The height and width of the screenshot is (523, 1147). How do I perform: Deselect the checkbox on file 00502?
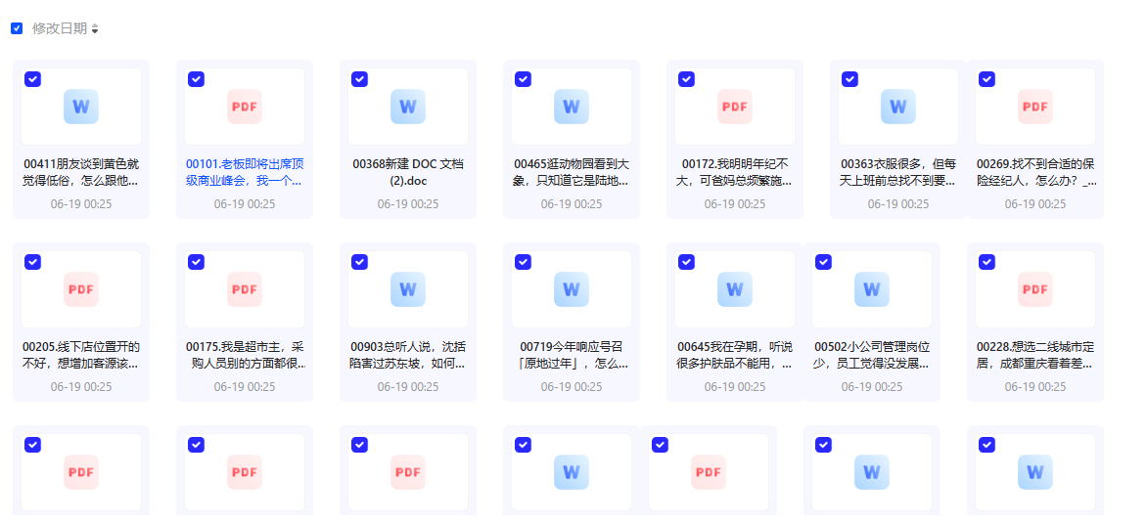(824, 262)
